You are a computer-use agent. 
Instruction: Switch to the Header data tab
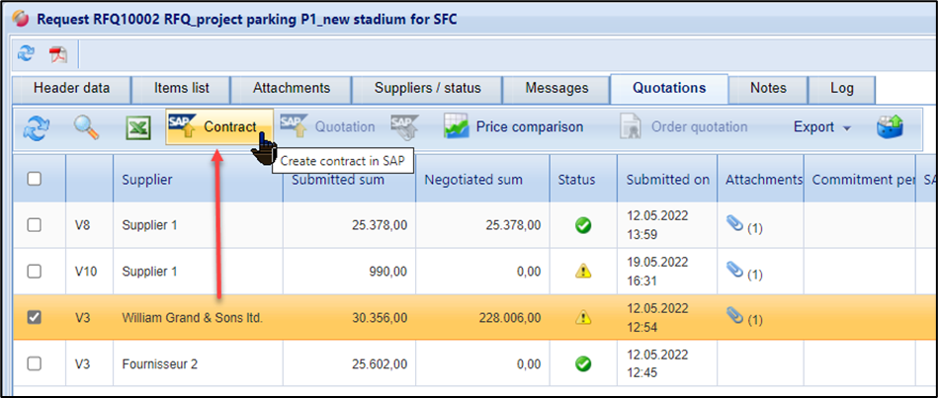pyautogui.click(x=71, y=88)
